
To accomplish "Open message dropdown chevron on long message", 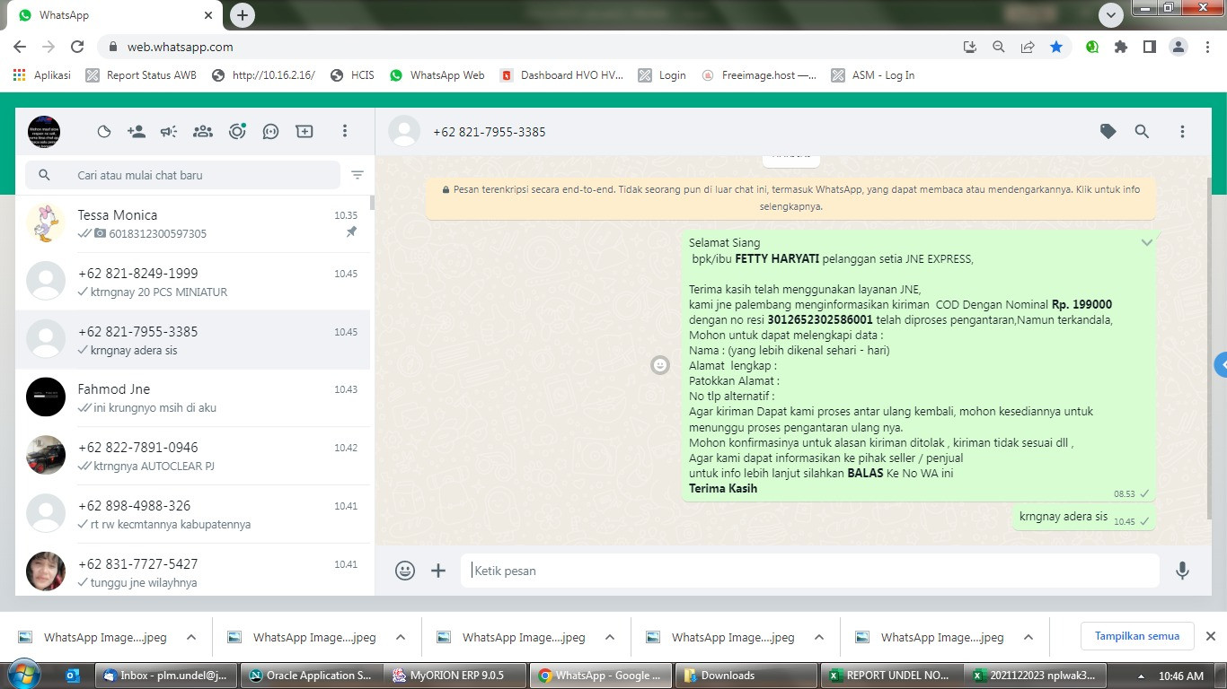I will [x=1147, y=243].
